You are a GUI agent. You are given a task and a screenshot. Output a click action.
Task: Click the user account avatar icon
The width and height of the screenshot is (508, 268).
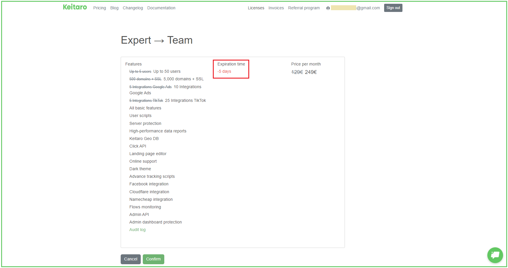328,8
